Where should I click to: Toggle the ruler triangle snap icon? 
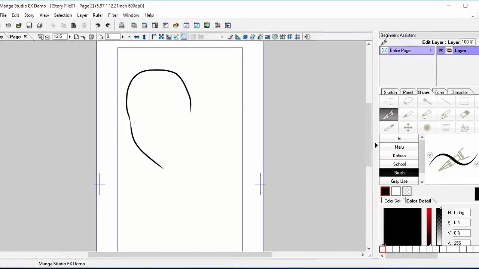click(x=238, y=37)
